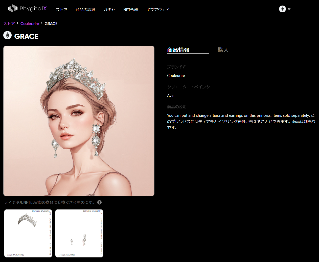Click the 商品の説明 label
This screenshot has height=262, width=319.
177,107
